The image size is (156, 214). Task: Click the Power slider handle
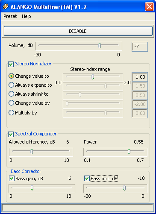coord(129,152)
